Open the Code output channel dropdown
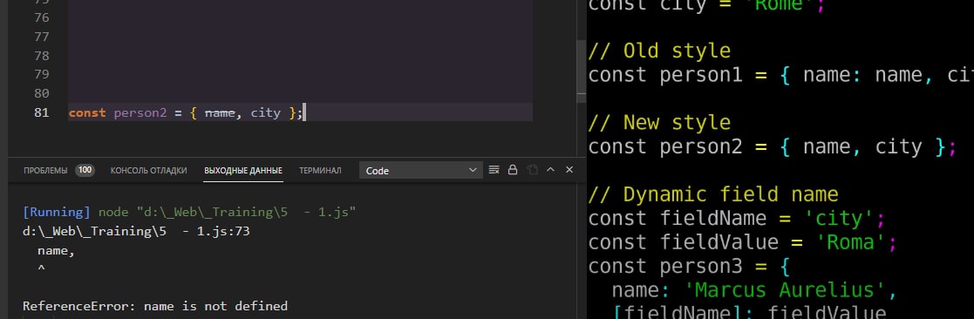The width and height of the screenshot is (974, 319). point(421,170)
